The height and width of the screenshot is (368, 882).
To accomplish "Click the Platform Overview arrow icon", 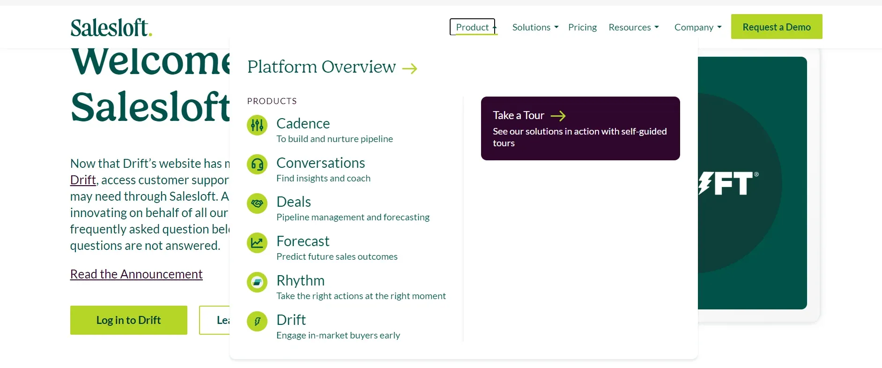I will [410, 69].
